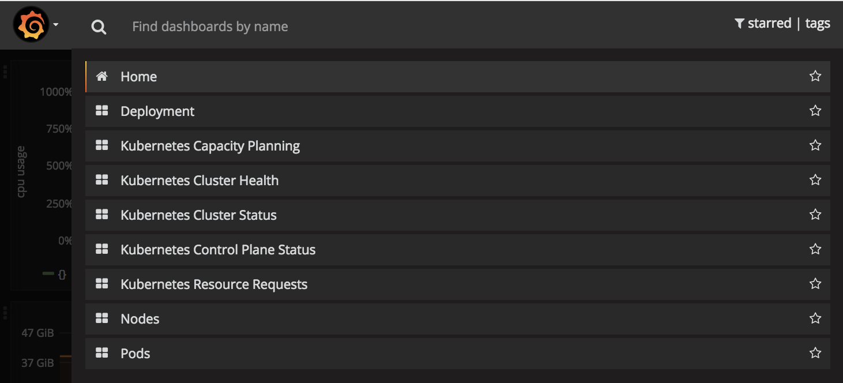Click the Grafana logo icon
Image resolution: width=843 pixels, height=383 pixels.
(x=31, y=25)
